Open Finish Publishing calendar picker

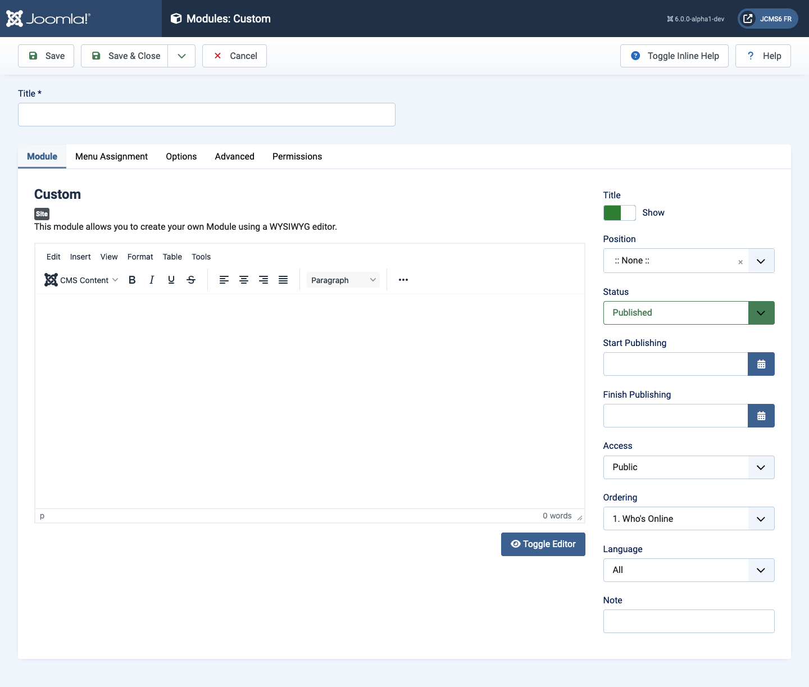point(761,416)
